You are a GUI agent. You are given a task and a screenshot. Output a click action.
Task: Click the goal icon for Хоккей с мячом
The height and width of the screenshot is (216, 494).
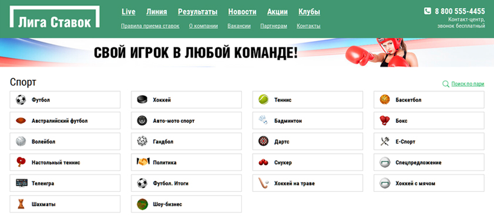[385, 183]
